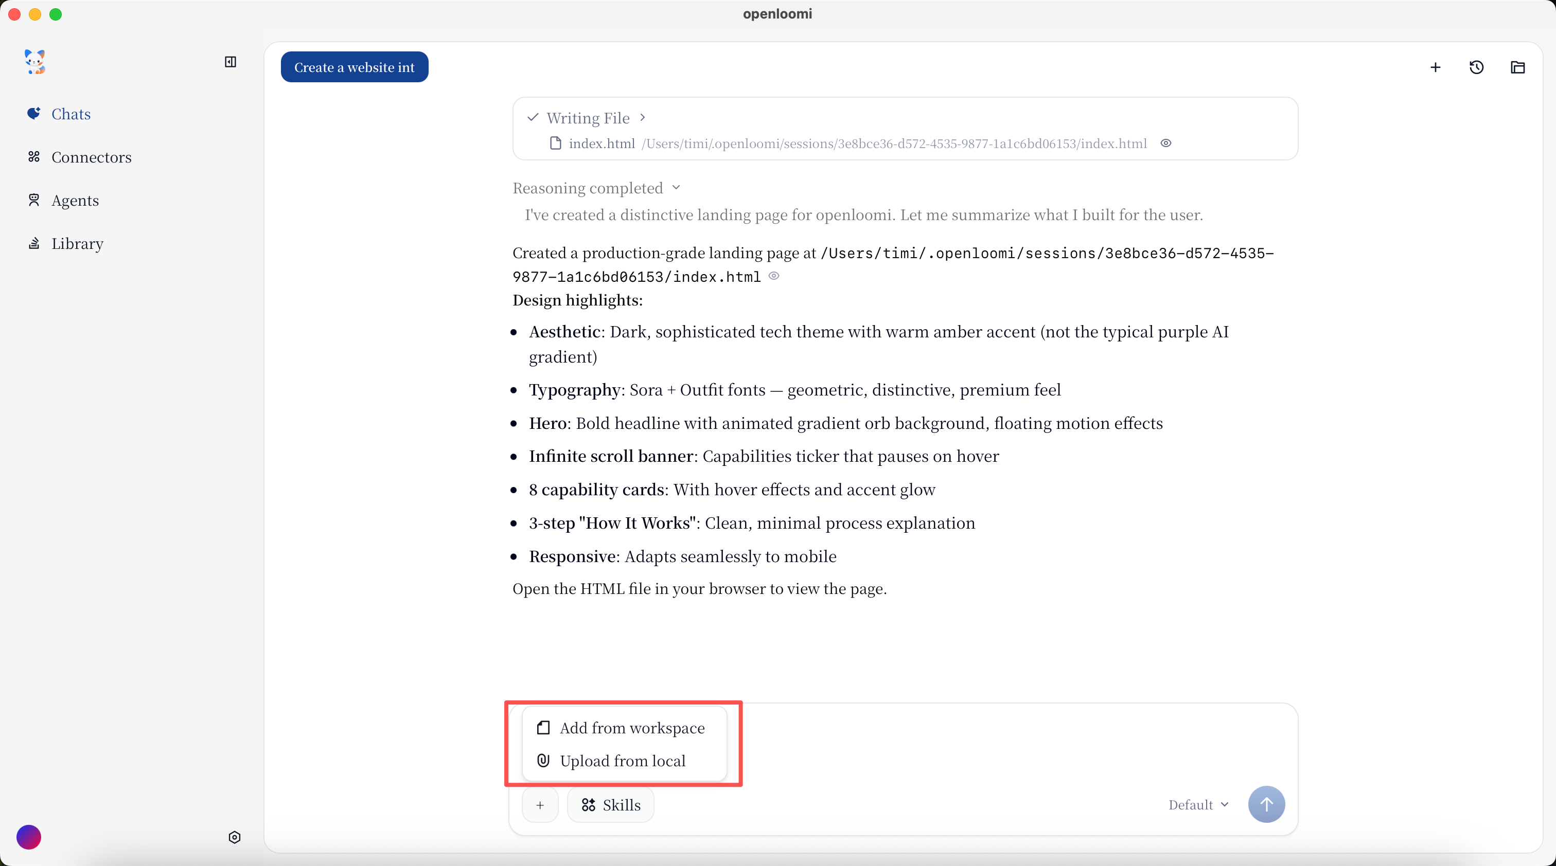Click the 'Design highlights:' heading text
The image size is (1556, 866).
(577, 300)
